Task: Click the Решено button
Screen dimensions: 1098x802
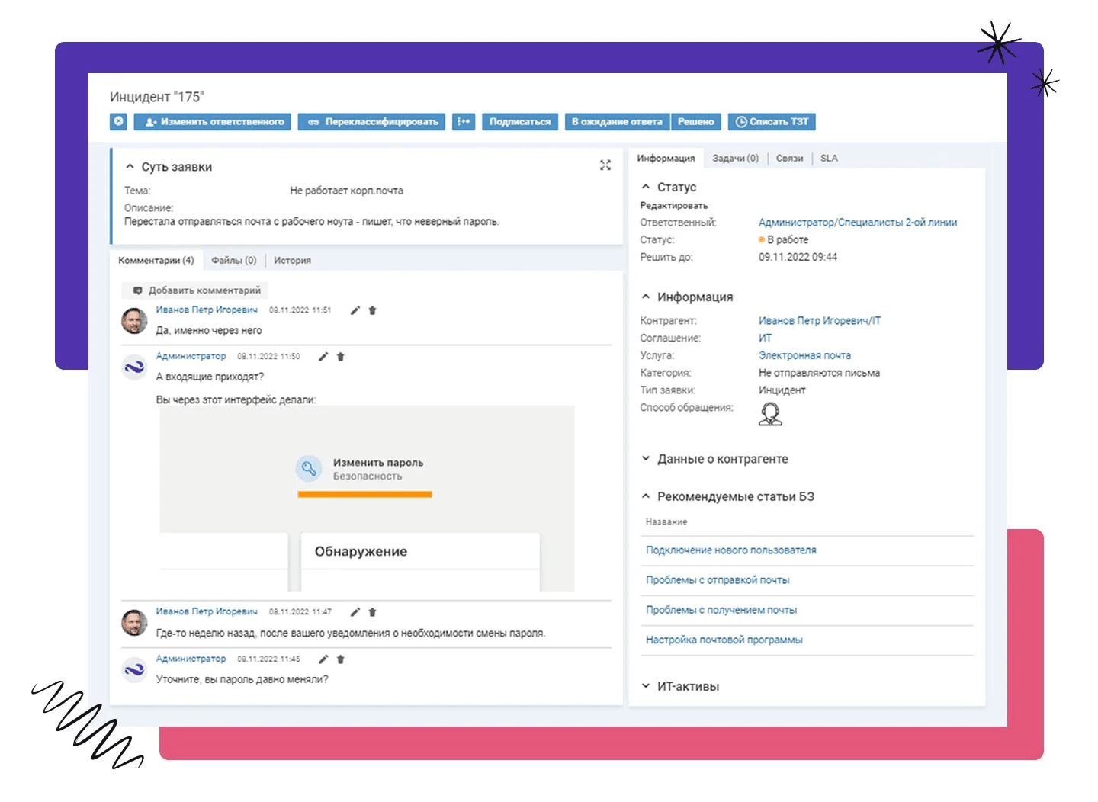Action: coord(695,121)
